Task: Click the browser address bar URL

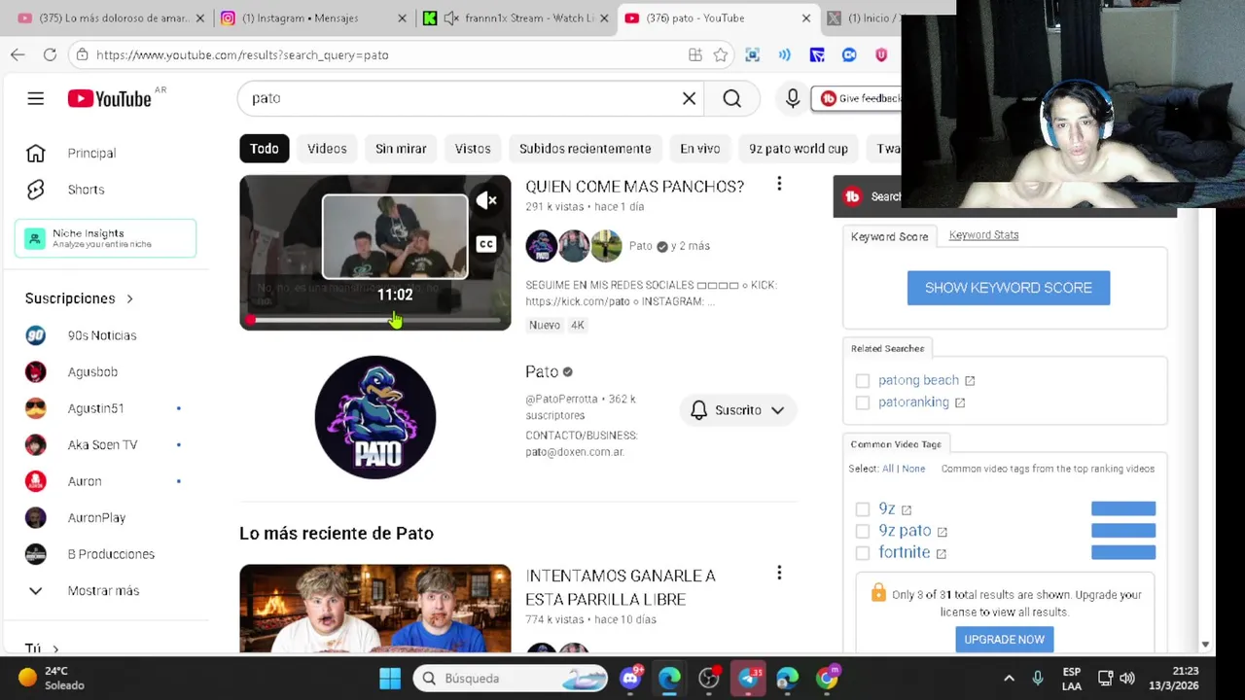Action: tap(242, 55)
